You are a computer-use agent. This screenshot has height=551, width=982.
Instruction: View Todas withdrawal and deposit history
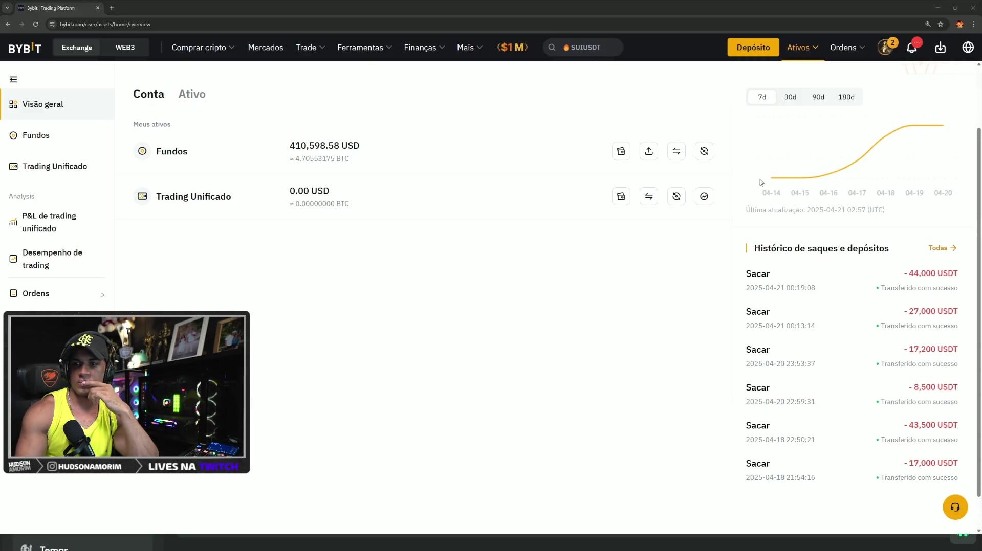[942, 248]
